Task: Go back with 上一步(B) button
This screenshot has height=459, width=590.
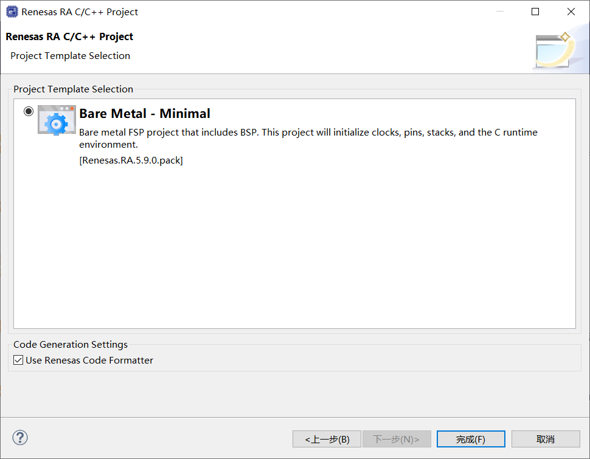Action: pos(327,439)
